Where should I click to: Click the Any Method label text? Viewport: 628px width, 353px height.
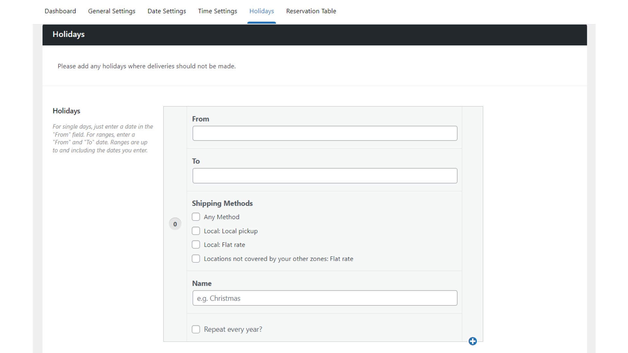(221, 217)
